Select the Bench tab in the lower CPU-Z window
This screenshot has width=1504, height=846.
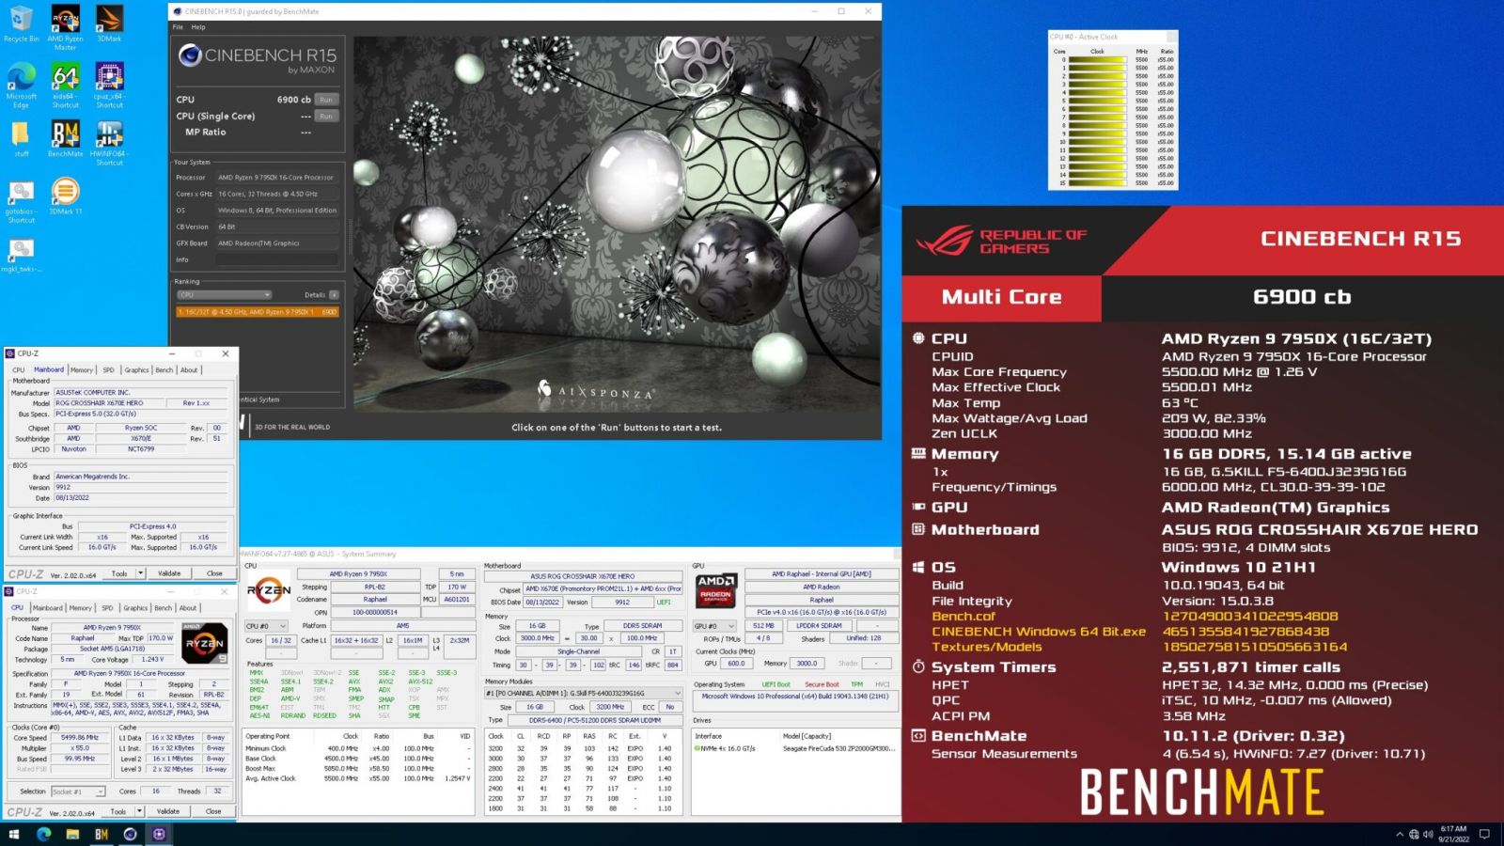[163, 608]
